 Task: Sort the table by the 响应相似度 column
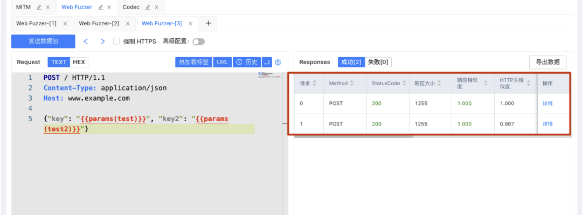pos(486,84)
